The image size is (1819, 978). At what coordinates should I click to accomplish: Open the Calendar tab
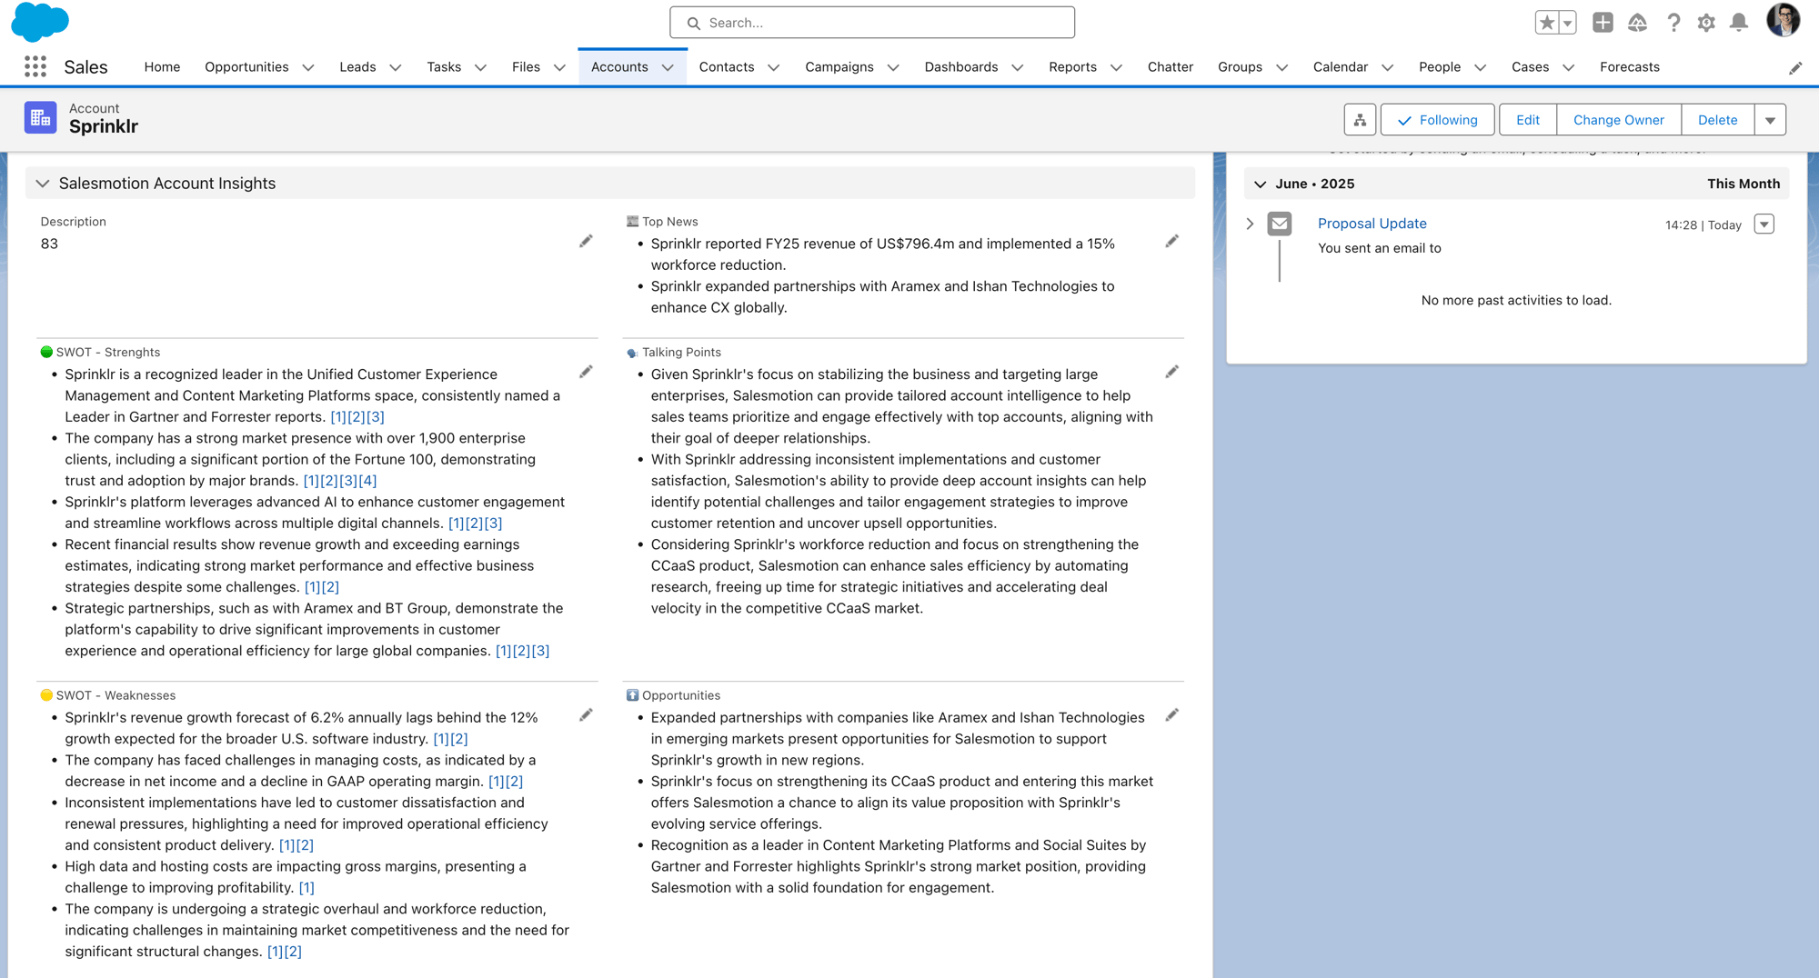(x=1340, y=67)
